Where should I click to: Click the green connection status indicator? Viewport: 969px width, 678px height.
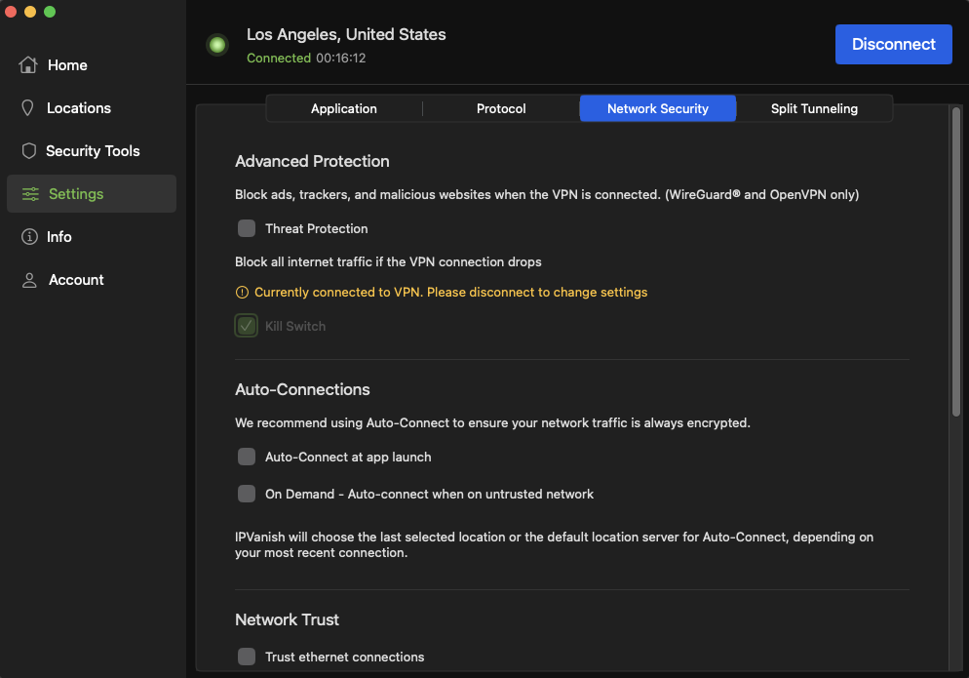tap(216, 44)
